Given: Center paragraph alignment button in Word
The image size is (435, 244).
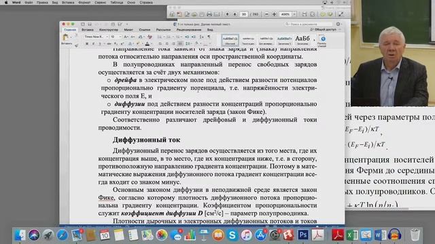Looking at the screenshot, I should click(167, 43).
